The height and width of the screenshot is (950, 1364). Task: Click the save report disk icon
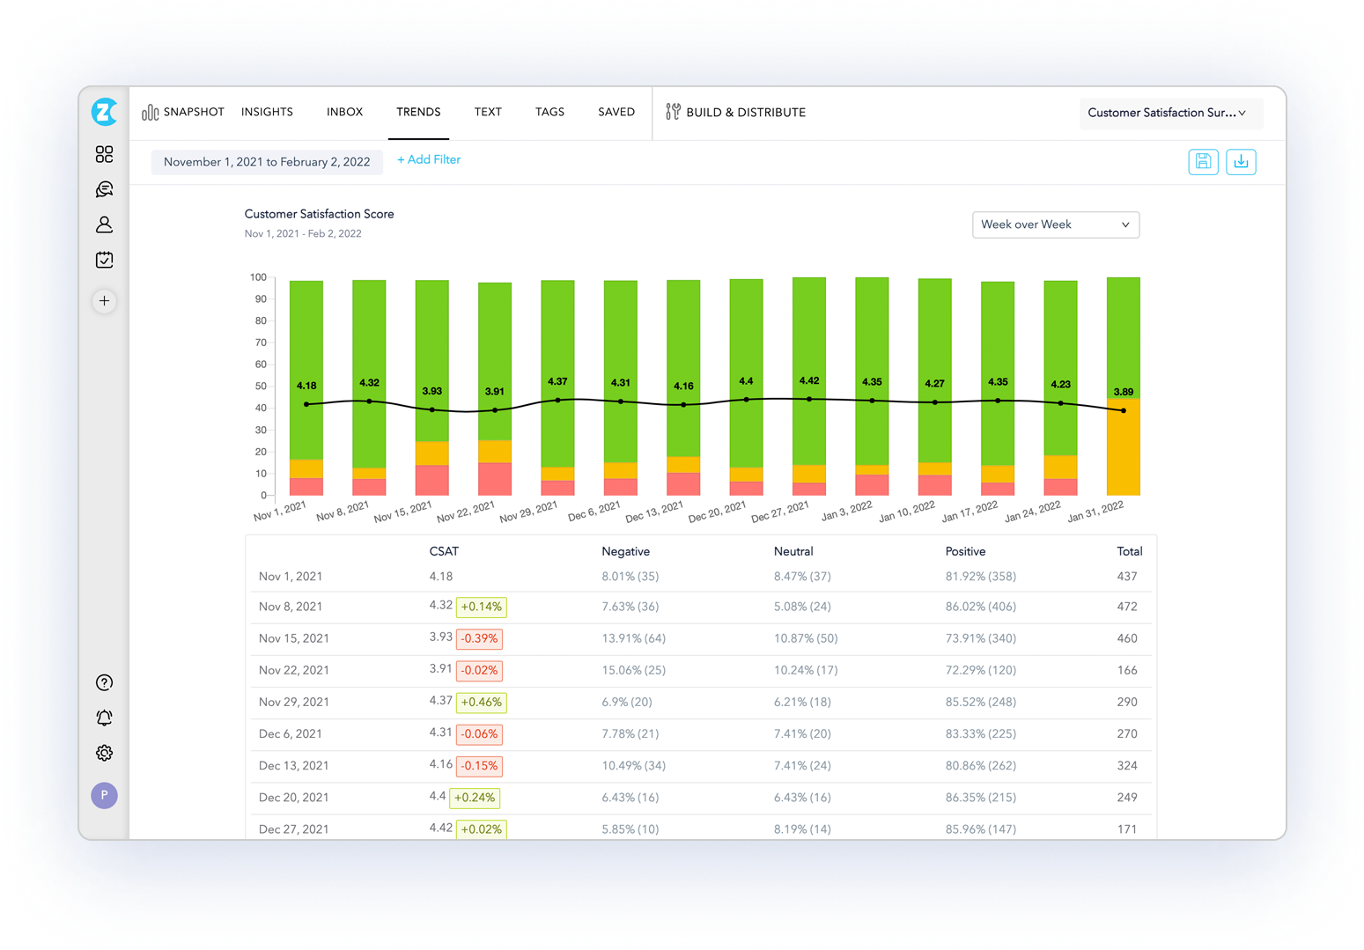[1203, 162]
